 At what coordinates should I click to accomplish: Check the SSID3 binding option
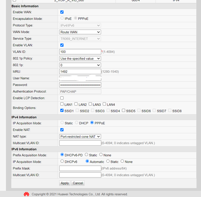pyautogui.click(x=93, y=110)
